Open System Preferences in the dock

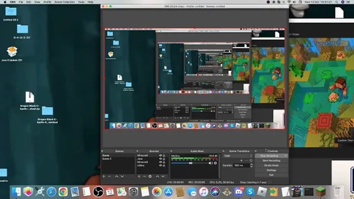pyautogui.click(x=133, y=192)
